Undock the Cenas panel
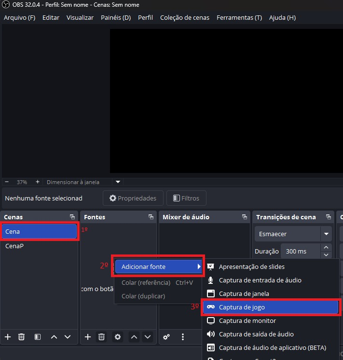The image size is (343, 360). [72, 217]
